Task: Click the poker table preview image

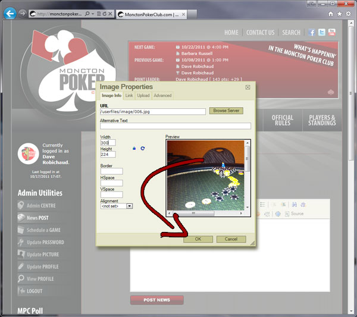Action: click(205, 175)
